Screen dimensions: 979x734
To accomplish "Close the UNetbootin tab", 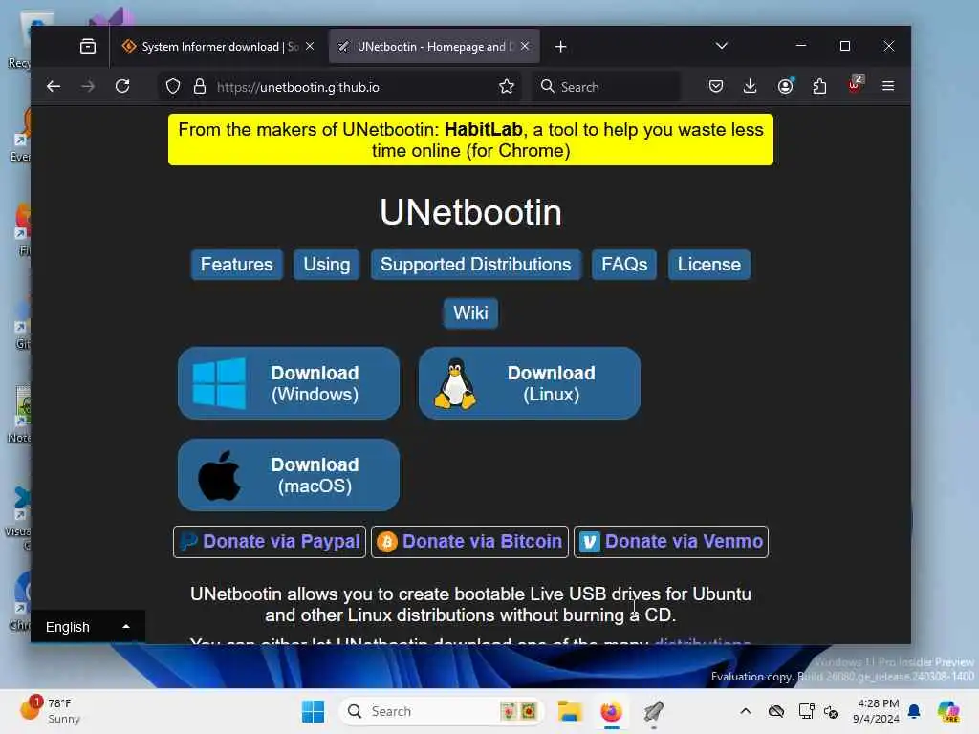I will (x=525, y=46).
